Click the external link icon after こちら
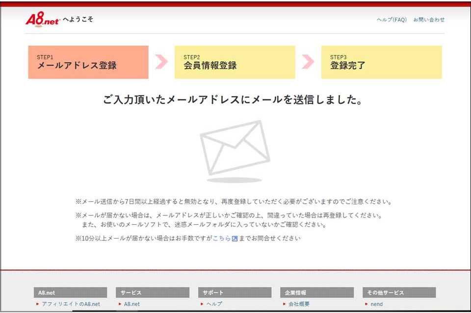 coord(235,239)
